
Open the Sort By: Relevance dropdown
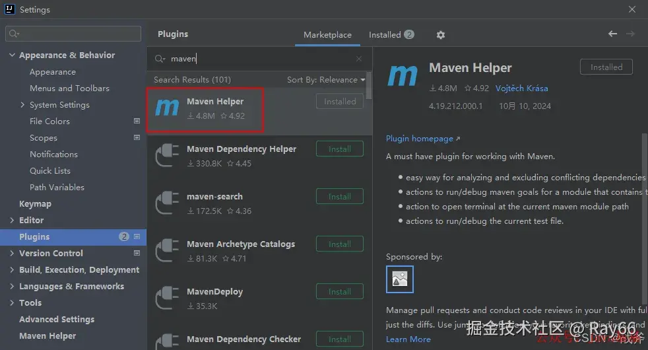[326, 79]
